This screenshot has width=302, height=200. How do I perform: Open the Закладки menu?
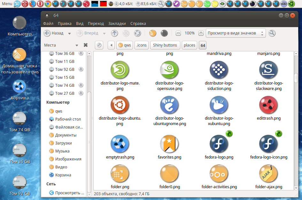tap(117, 24)
